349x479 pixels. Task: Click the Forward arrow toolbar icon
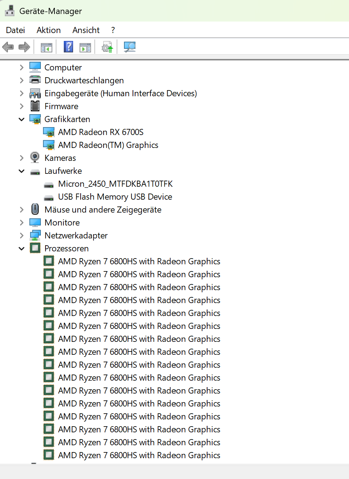click(24, 47)
